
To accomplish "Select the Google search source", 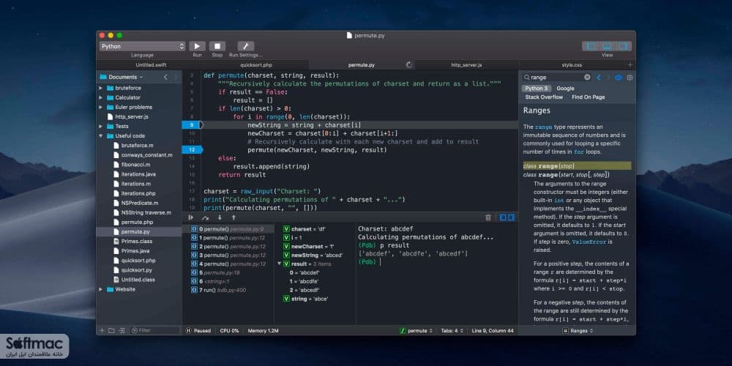I will point(565,89).
